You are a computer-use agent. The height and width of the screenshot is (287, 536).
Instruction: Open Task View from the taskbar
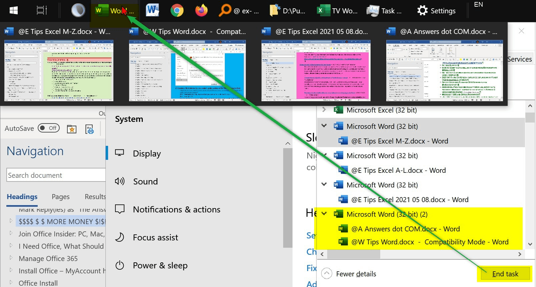pos(41,11)
